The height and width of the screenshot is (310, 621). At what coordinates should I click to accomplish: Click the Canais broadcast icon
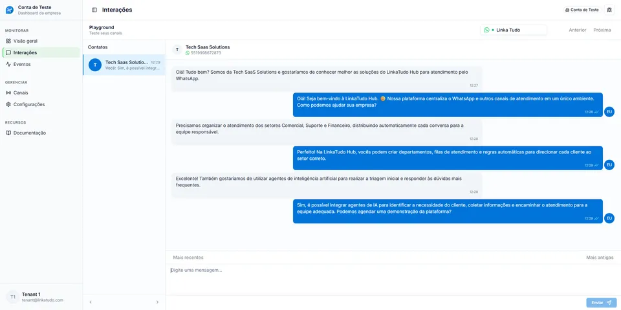(x=8, y=93)
